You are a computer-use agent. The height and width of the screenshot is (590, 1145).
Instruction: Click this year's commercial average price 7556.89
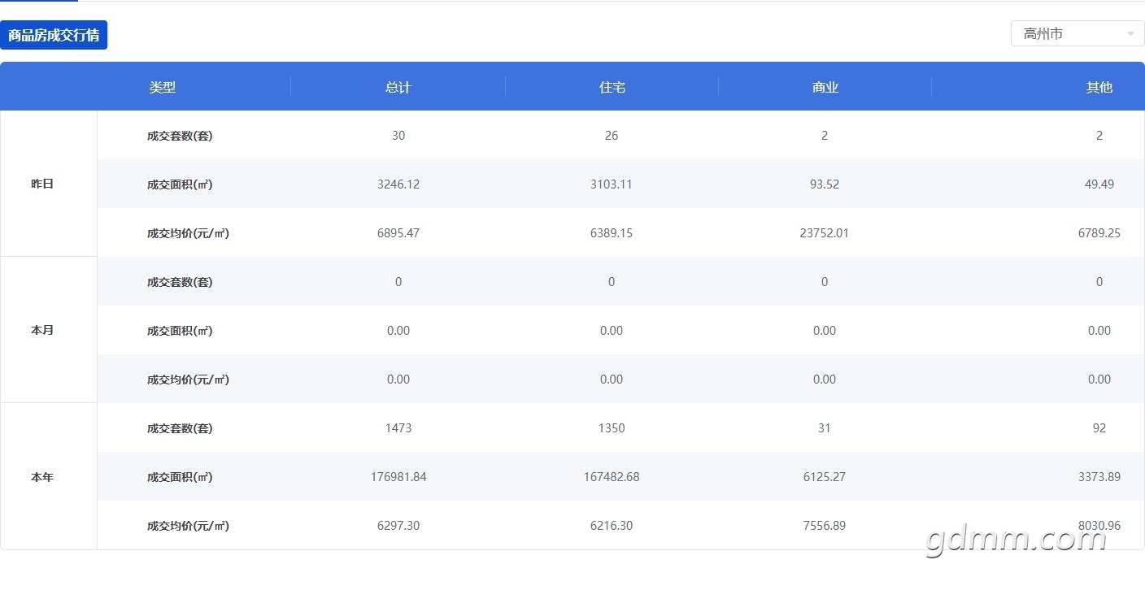[825, 526]
